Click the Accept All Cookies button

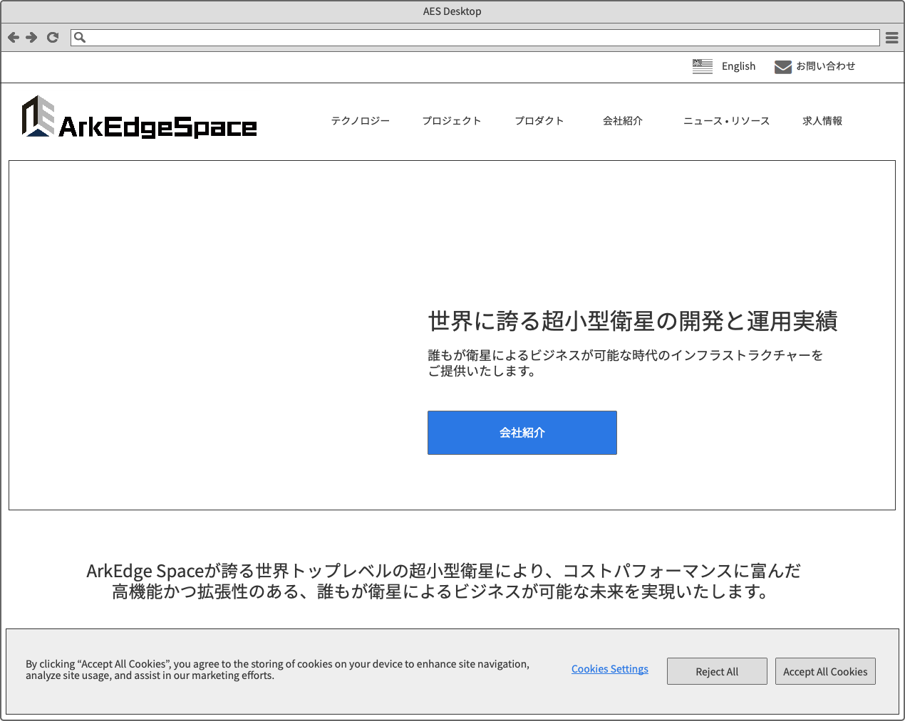(824, 671)
